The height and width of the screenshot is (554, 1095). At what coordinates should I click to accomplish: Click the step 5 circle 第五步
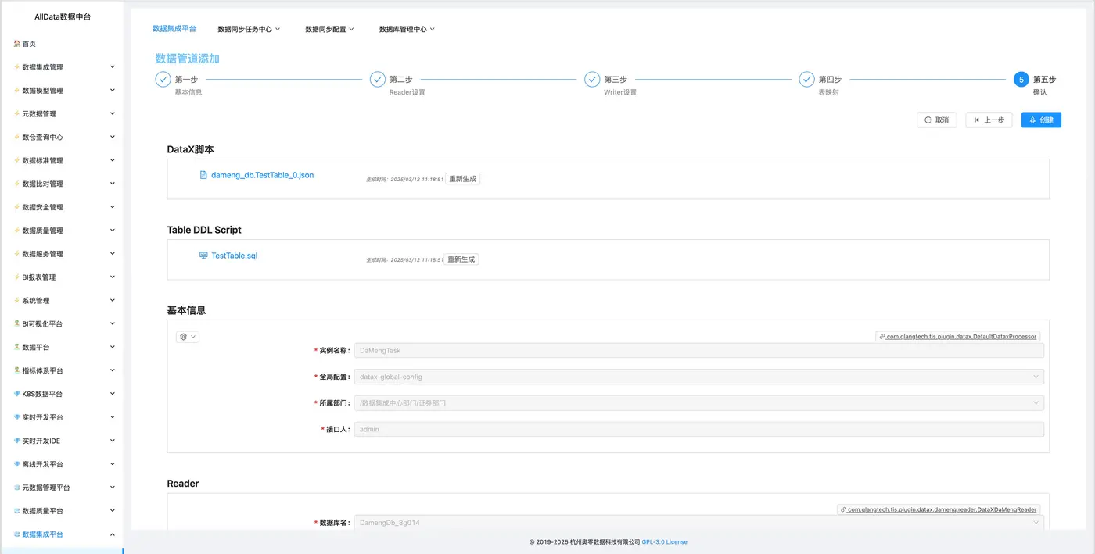tap(1021, 80)
